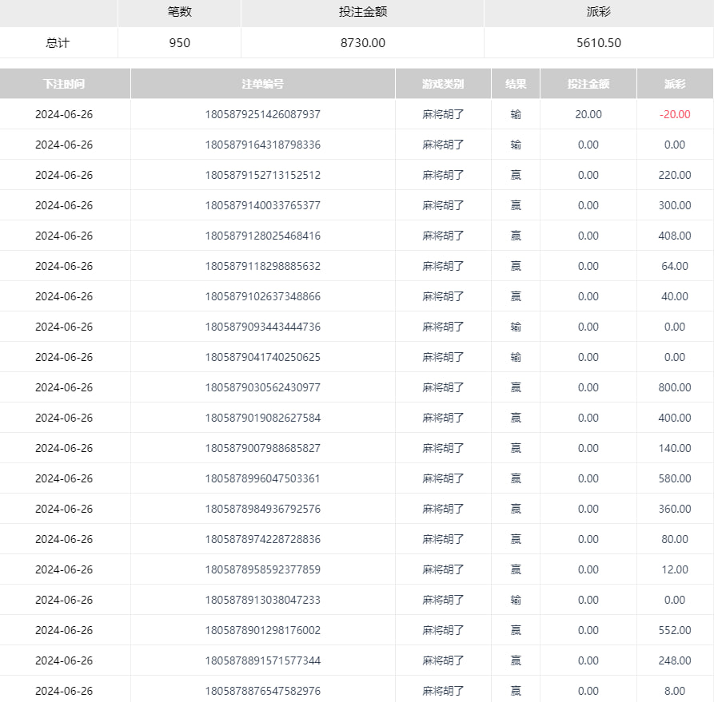Click the 552.00 payout cell
This screenshot has height=702, width=714.
point(674,630)
